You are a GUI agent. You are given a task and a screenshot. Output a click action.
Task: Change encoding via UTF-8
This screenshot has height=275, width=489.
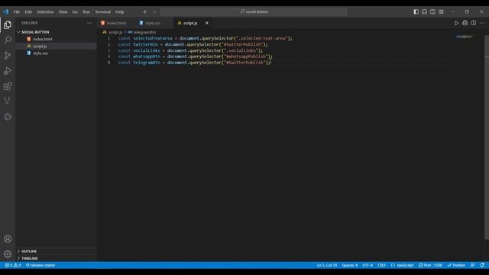pyautogui.click(x=368, y=265)
